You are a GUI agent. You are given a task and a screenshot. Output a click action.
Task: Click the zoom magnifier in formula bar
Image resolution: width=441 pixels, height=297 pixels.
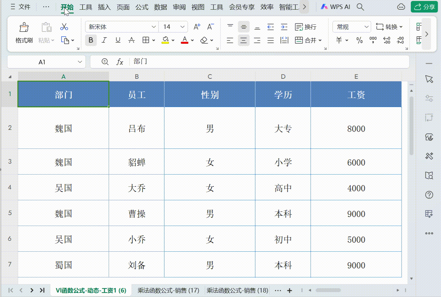tap(105, 62)
